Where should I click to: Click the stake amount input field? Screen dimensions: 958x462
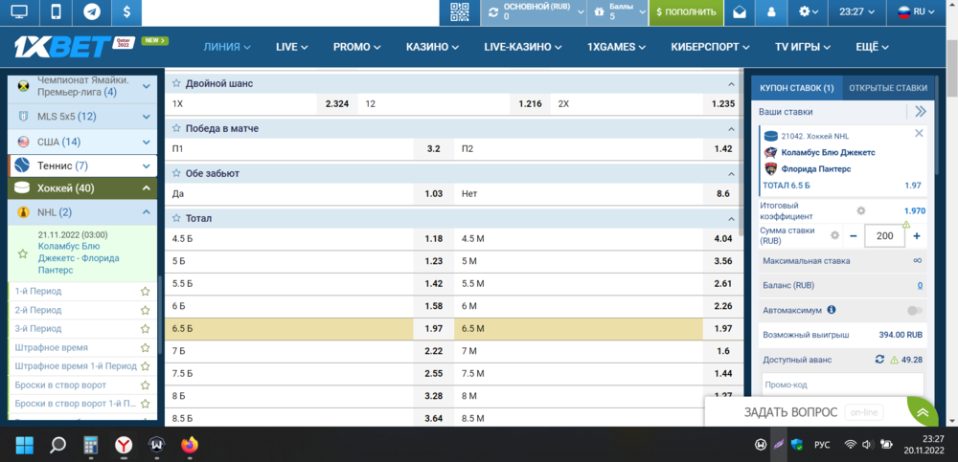click(884, 236)
